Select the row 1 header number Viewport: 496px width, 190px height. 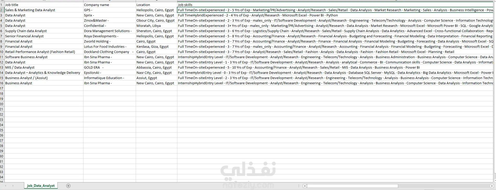click(x=2, y=5)
